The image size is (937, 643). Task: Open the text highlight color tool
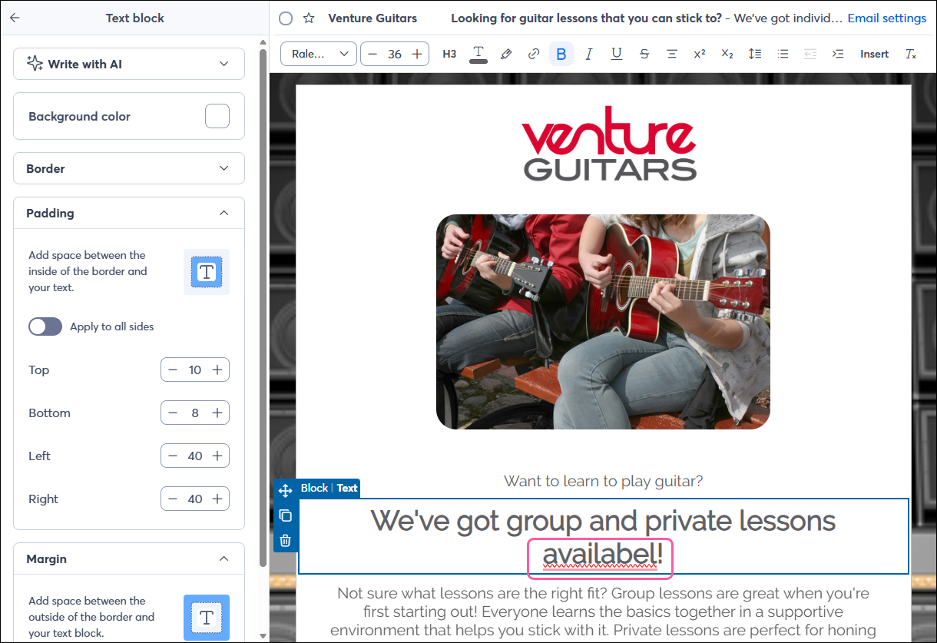click(506, 53)
